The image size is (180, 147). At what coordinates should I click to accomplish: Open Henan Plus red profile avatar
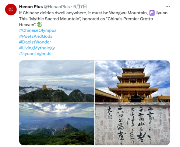pyautogui.click(x=11, y=9)
